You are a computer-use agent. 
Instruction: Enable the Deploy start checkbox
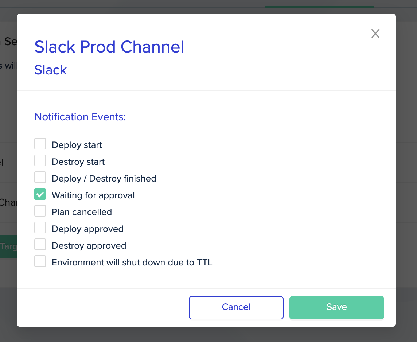coord(40,144)
